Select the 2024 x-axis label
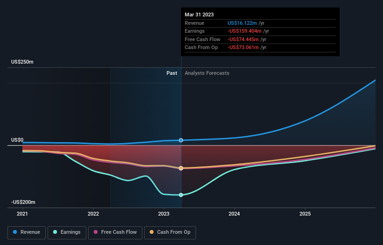Image resolution: width=383 pixels, height=245 pixels. pos(234,214)
